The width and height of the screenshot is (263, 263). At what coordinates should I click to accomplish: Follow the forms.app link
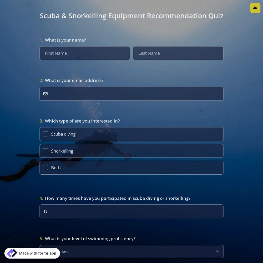tap(47, 253)
